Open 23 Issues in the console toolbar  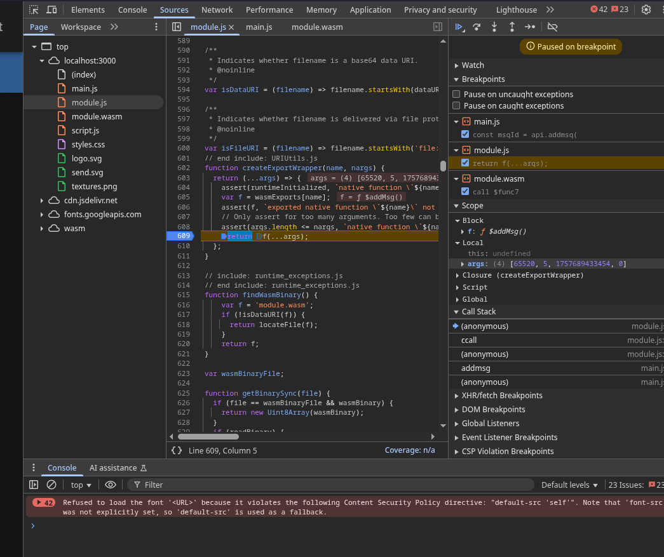point(635,485)
